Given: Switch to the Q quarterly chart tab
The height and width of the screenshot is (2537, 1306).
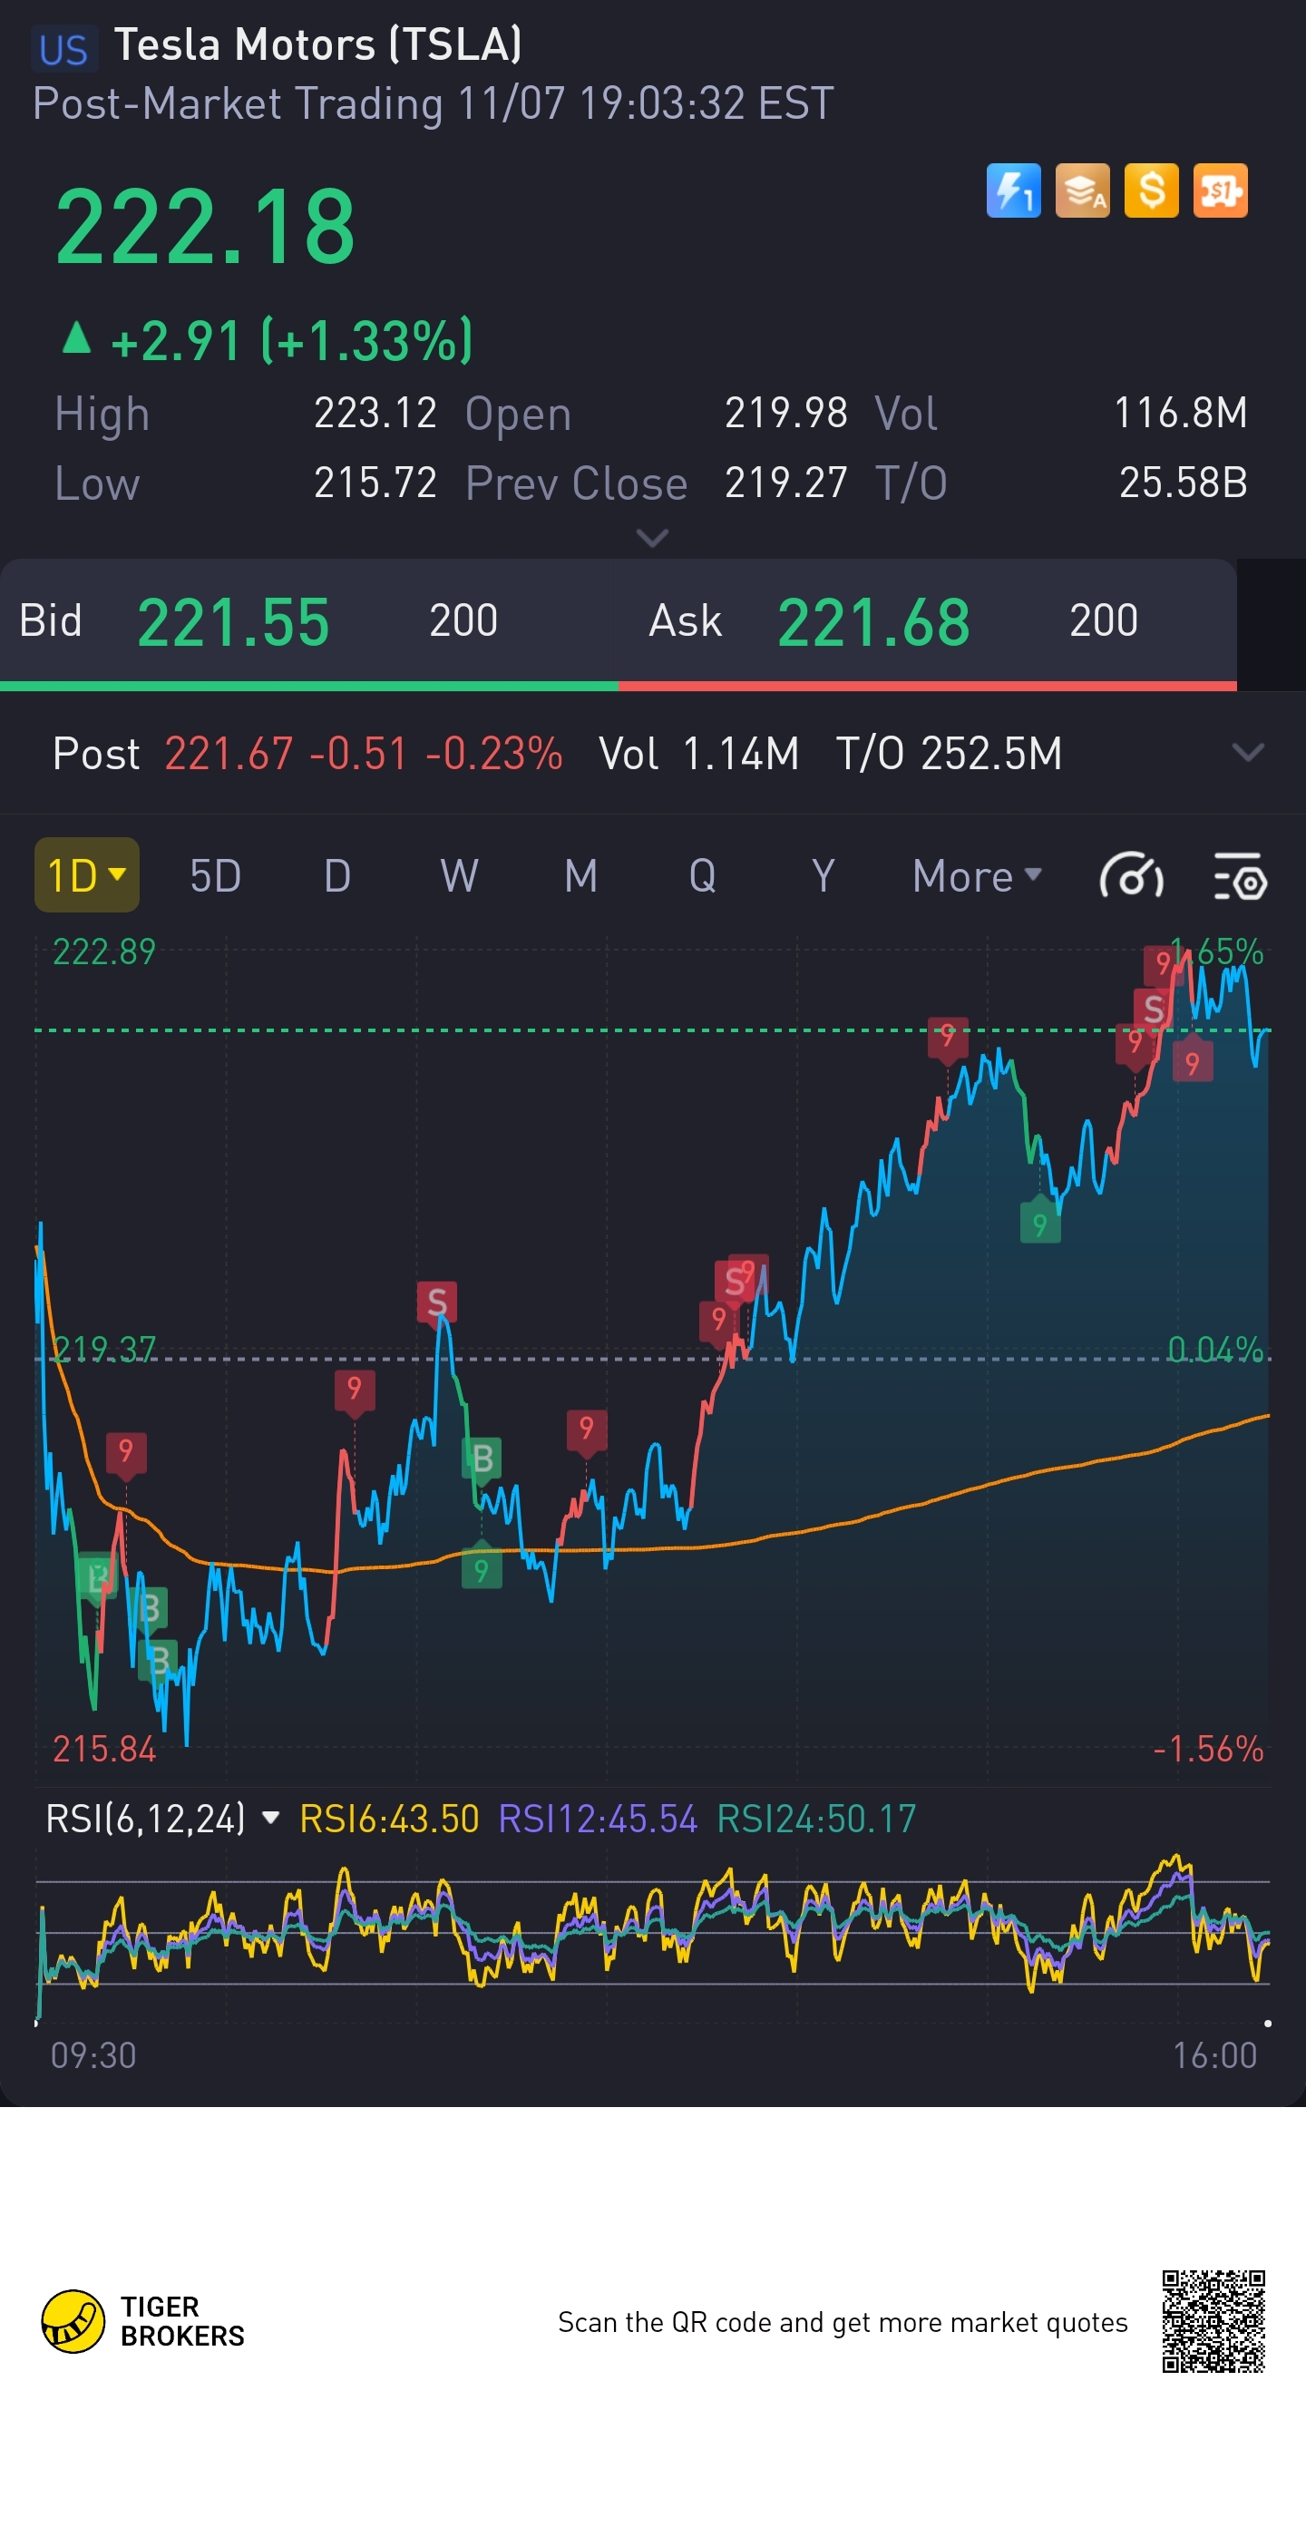Looking at the screenshot, I should pyautogui.click(x=702, y=875).
